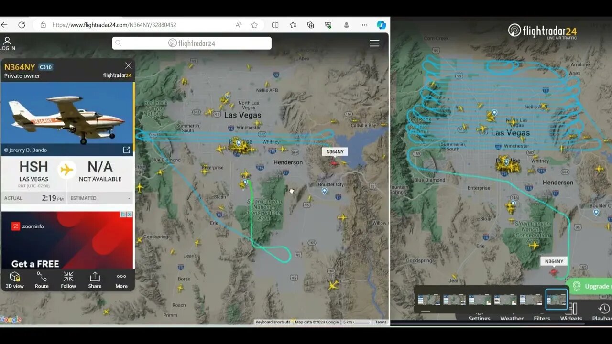The image size is (612, 344).
Task: Open the Favorites list icon
Action: click(293, 25)
